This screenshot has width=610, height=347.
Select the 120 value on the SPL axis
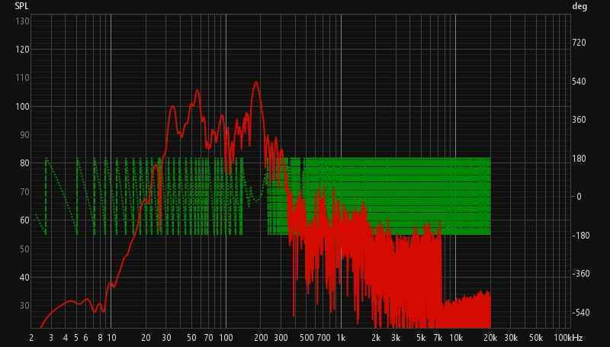(x=22, y=50)
